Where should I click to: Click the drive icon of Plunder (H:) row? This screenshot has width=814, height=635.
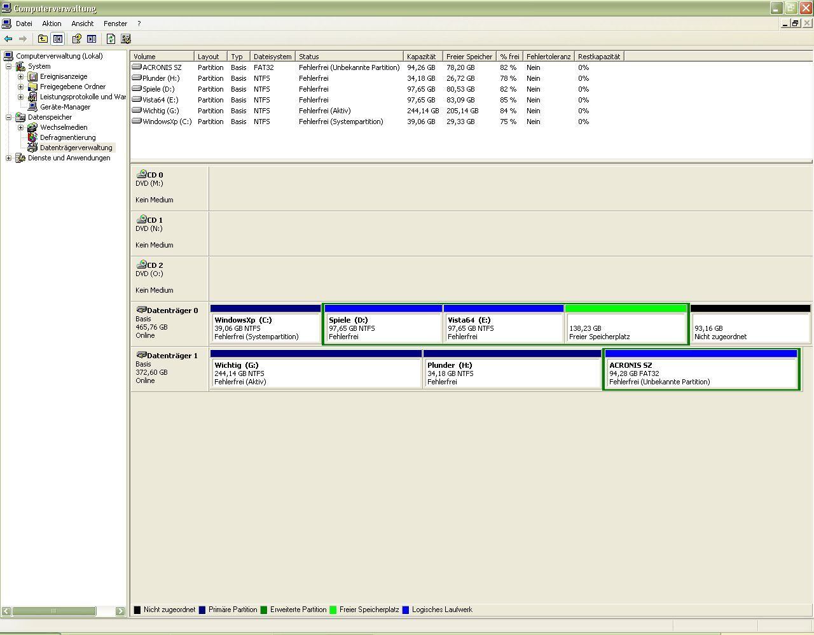136,78
